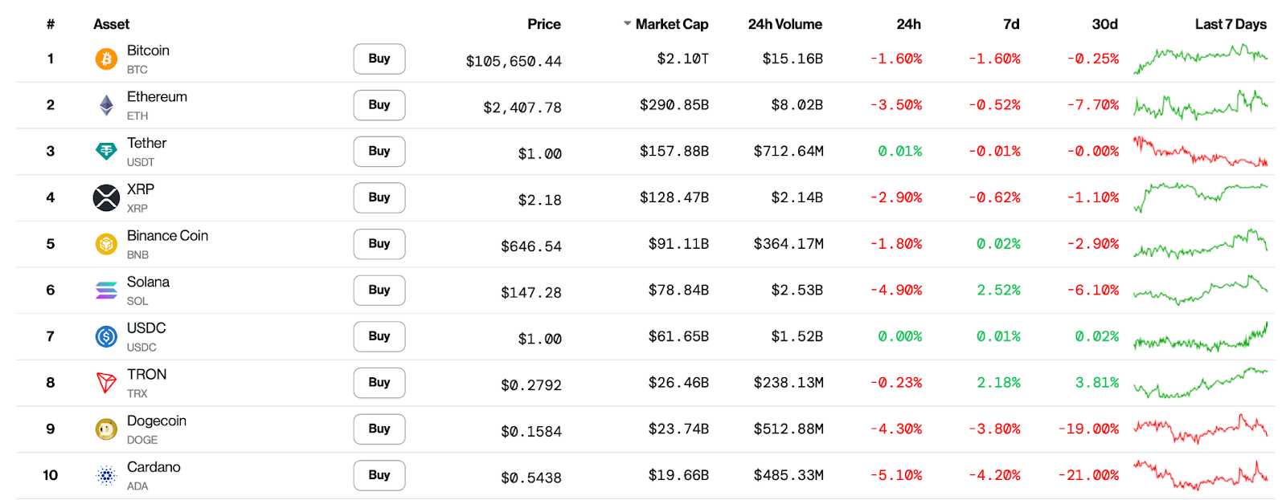Click the Tether green logo icon
This screenshot has width=1286, height=500.
coord(106,151)
